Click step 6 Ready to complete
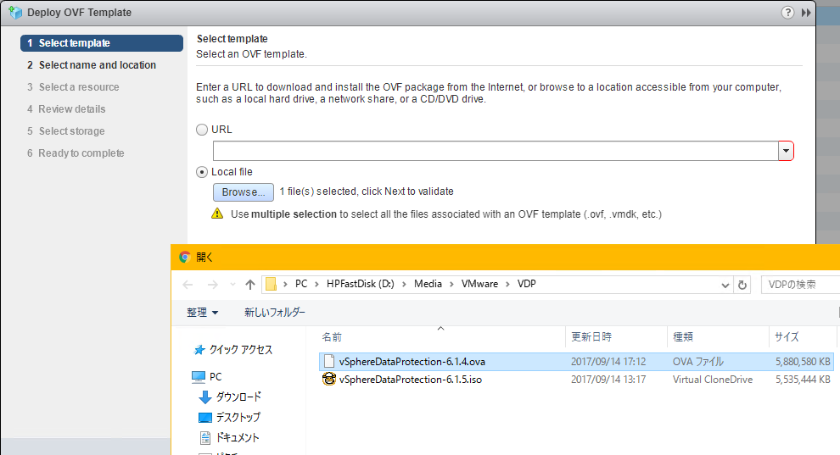The width and height of the screenshot is (840, 455). pyautogui.click(x=76, y=153)
